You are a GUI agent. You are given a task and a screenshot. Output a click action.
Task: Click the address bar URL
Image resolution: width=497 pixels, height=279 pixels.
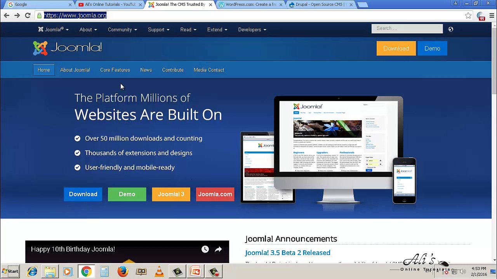point(75,15)
